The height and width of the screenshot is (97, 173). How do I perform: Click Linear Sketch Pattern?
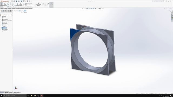click(30, 5)
